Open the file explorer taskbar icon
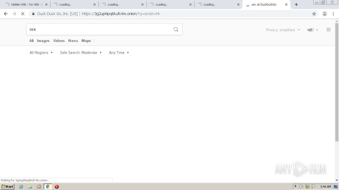This screenshot has width=339, height=190. (x=30, y=187)
